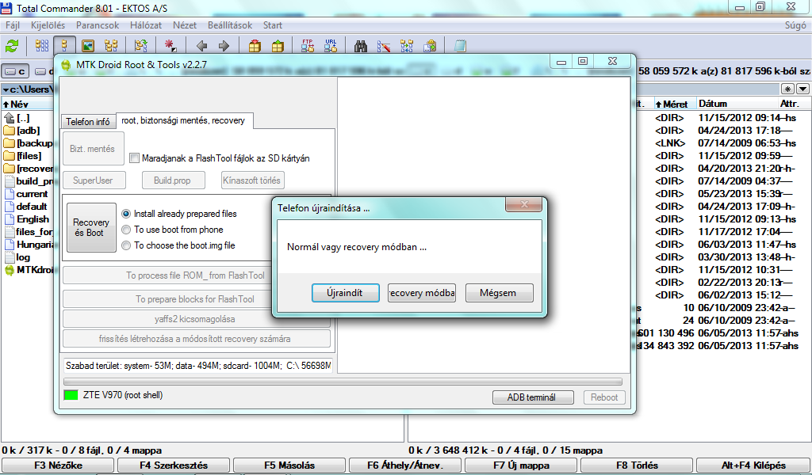
Task: Open the Notepad toolbar icon
Action: (460, 46)
